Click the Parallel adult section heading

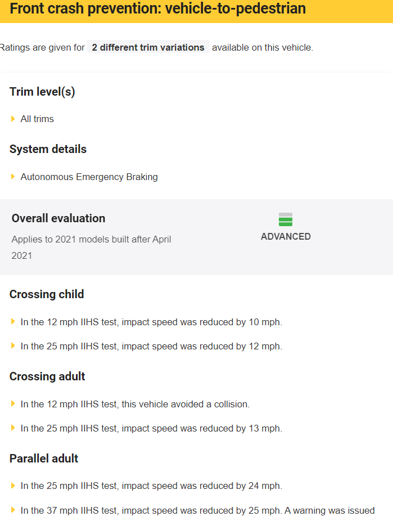tap(44, 459)
